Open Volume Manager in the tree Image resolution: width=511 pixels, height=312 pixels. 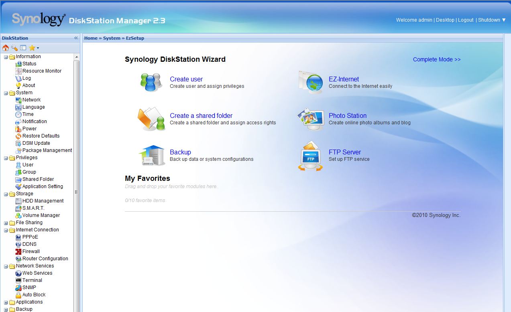41,215
